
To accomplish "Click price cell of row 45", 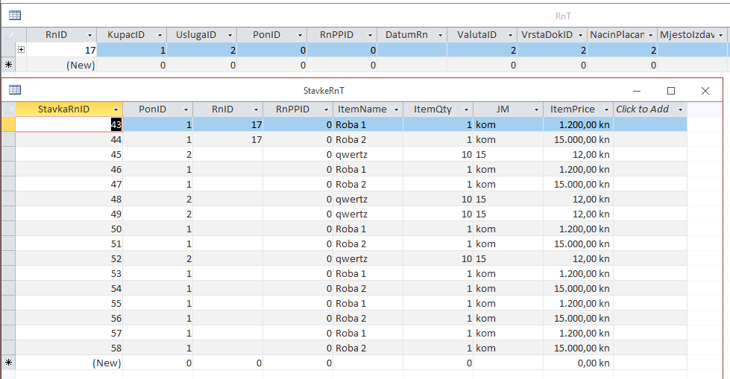I will (578, 154).
